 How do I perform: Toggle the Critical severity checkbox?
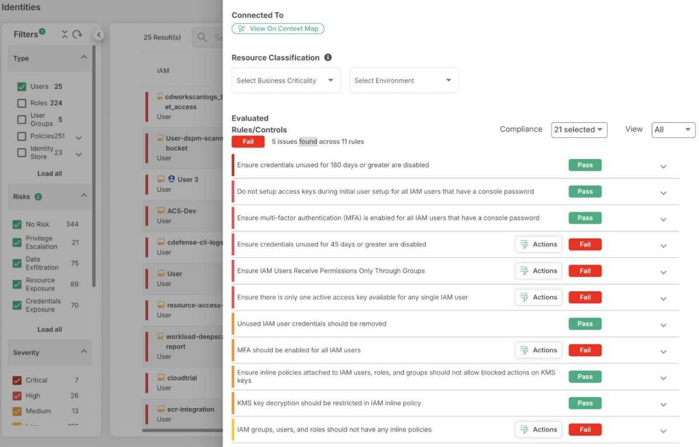(x=18, y=380)
